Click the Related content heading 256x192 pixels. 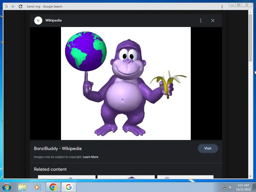tap(50, 169)
